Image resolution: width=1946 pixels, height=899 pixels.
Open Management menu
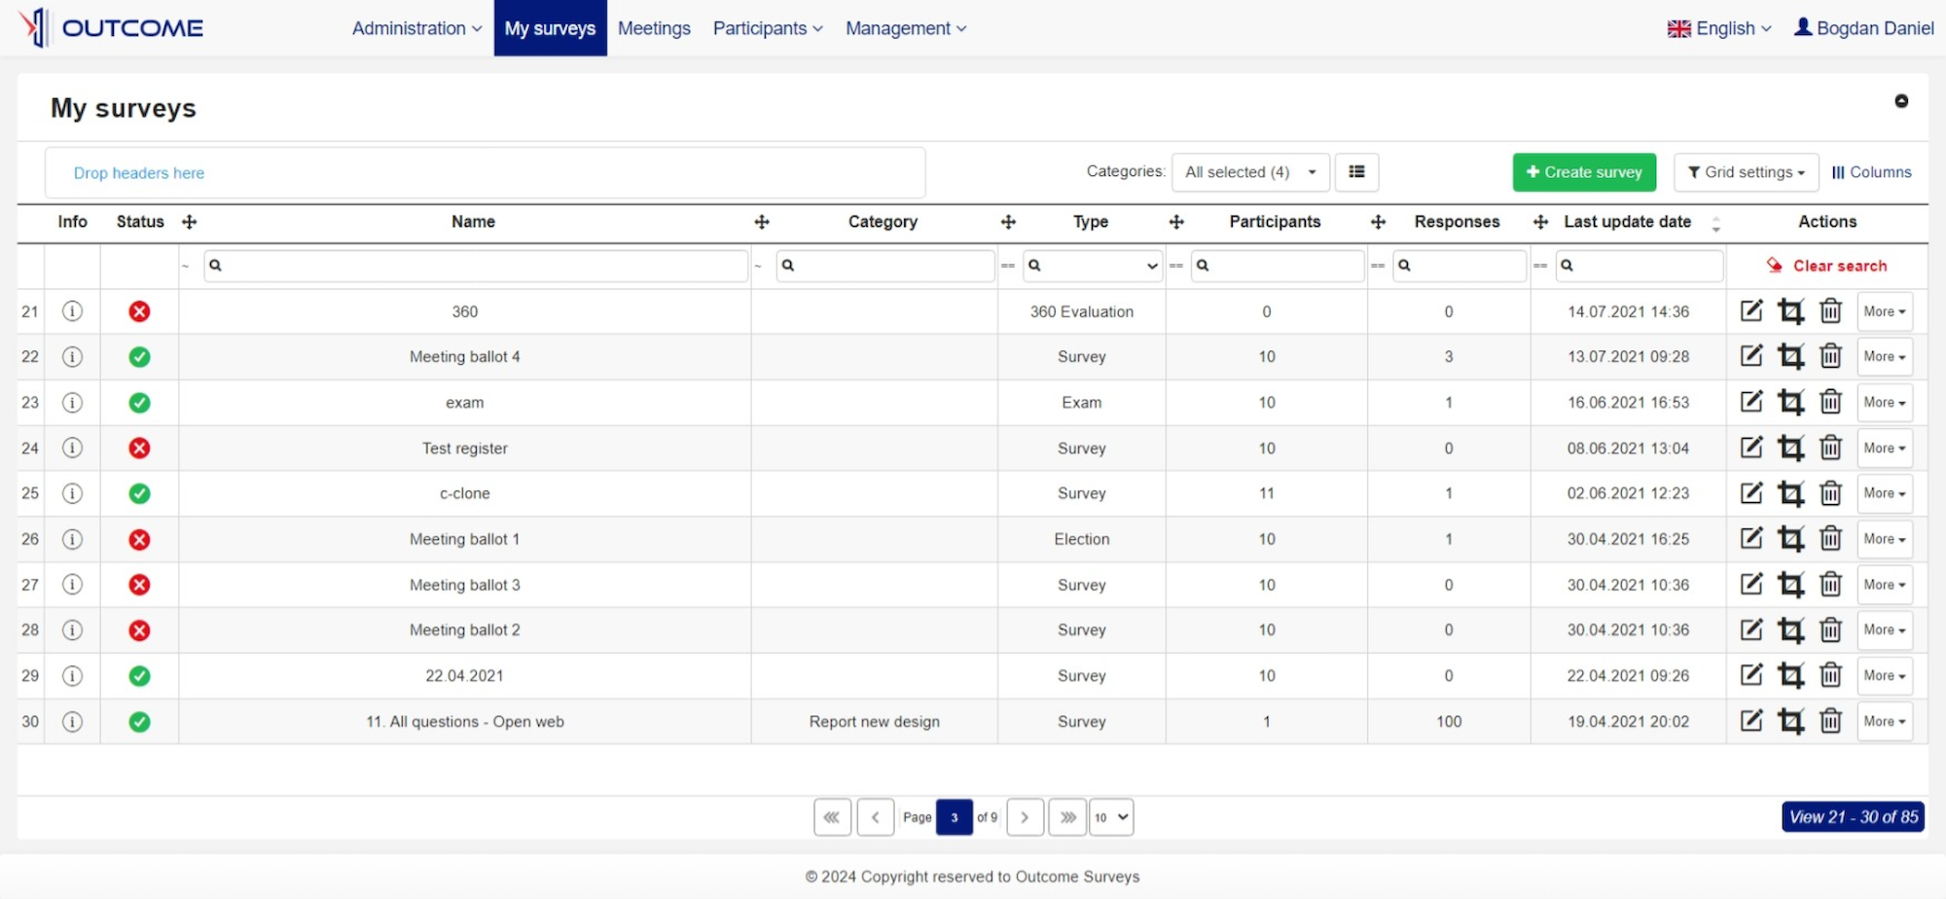pos(906,28)
